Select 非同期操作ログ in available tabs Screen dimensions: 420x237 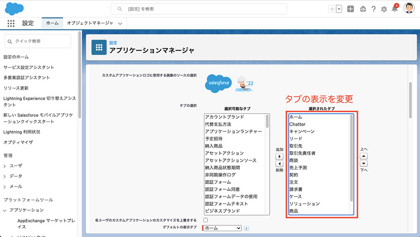pos(220,174)
